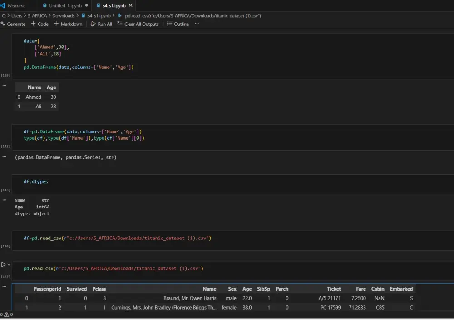Click the Clear All Outputs icon
The width and height of the screenshot is (454, 320).
pos(121,24)
